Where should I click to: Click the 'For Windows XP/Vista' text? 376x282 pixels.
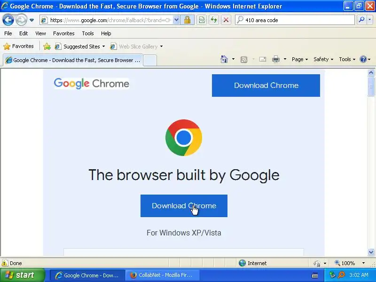pyautogui.click(x=184, y=233)
